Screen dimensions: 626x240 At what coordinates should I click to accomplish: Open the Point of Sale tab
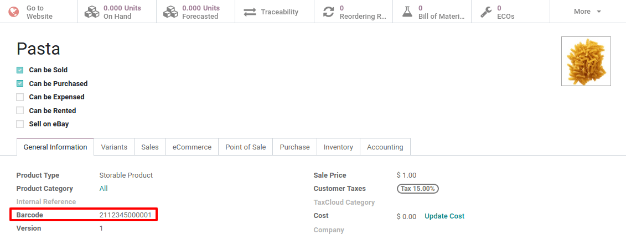coord(246,147)
